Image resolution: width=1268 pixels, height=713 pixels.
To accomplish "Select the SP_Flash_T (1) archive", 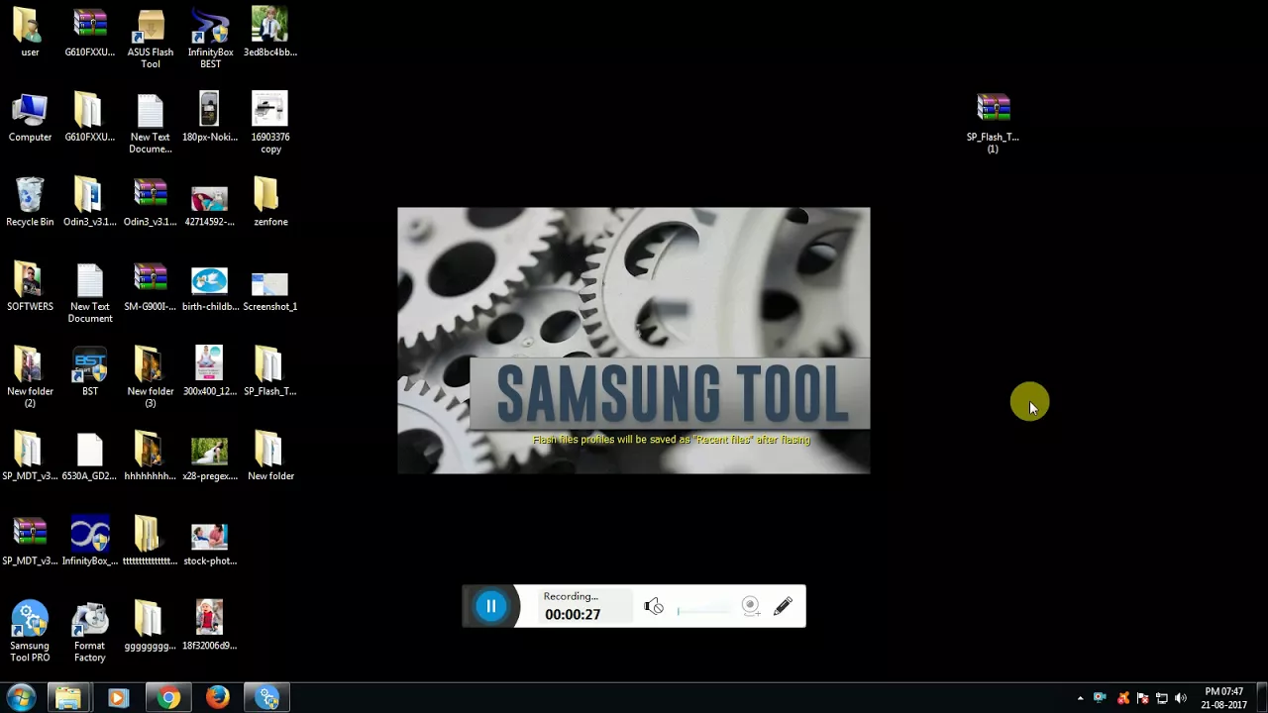I will tap(993, 124).
